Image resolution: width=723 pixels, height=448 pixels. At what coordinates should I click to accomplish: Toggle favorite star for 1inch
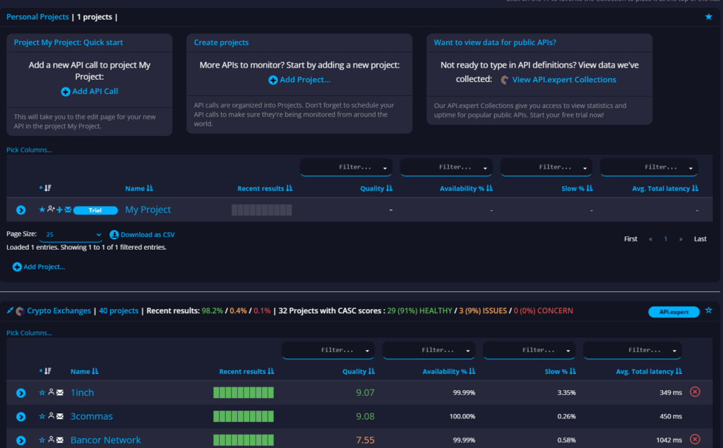click(42, 392)
